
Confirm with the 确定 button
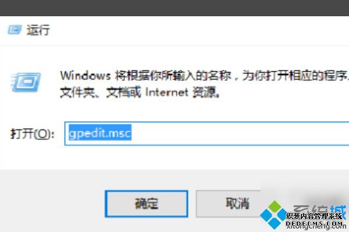pos(147,204)
